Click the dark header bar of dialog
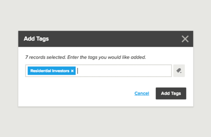The width and height of the screenshot is (211, 137). click(x=106, y=39)
